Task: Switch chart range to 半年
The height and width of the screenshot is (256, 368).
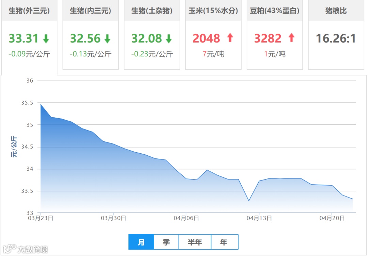Action: pyautogui.click(x=195, y=242)
